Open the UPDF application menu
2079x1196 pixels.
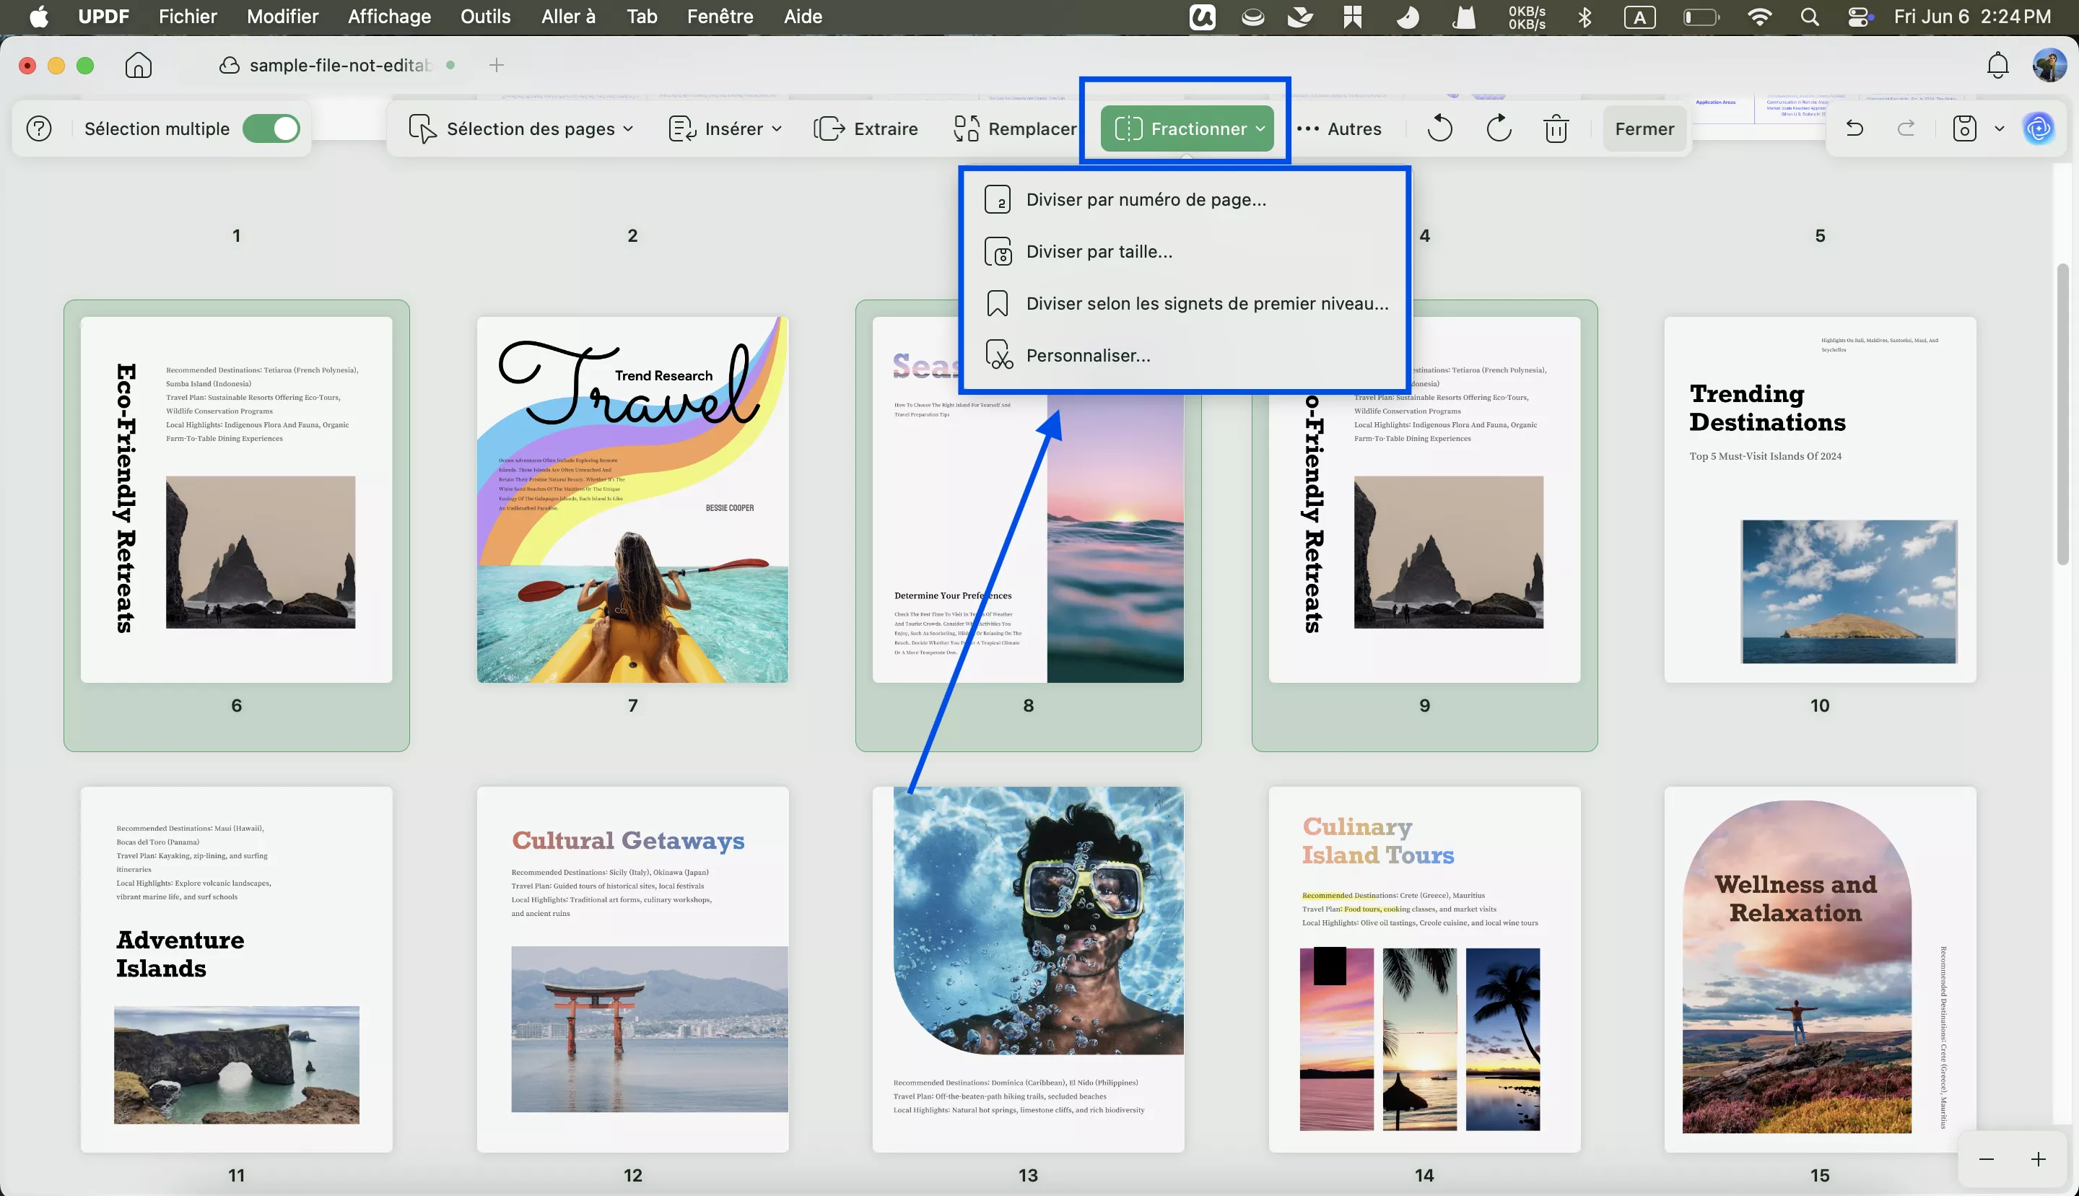coord(103,17)
